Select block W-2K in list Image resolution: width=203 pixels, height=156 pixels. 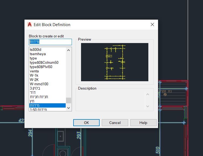pos(47,80)
